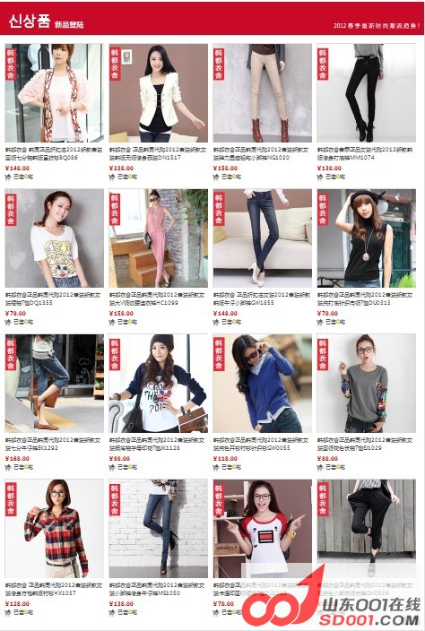Open the pink jumpsuit product photo
The width and height of the screenshot is (425, 631).
[x=158, y=238]
